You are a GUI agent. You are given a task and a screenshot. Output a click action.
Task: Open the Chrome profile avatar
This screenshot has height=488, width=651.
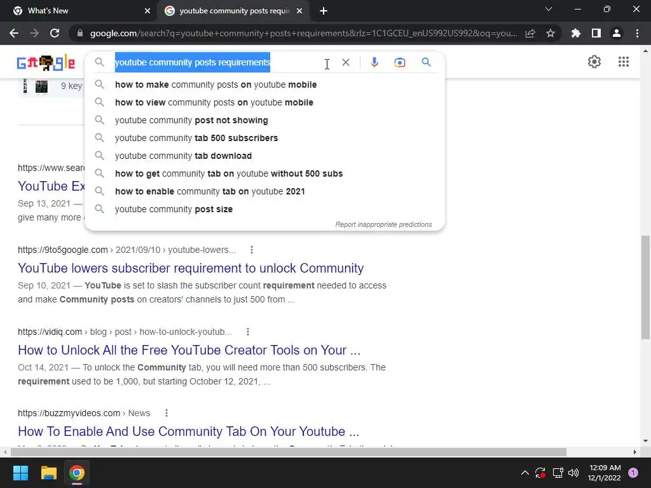pyautogui.click(x=617, y=33)
